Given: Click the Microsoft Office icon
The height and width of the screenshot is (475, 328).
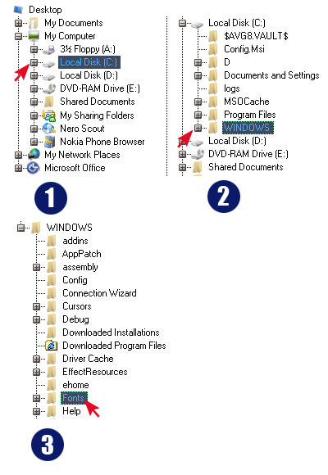Looking at the screenshot, I should pyautogui.click(x=34, y=168).
